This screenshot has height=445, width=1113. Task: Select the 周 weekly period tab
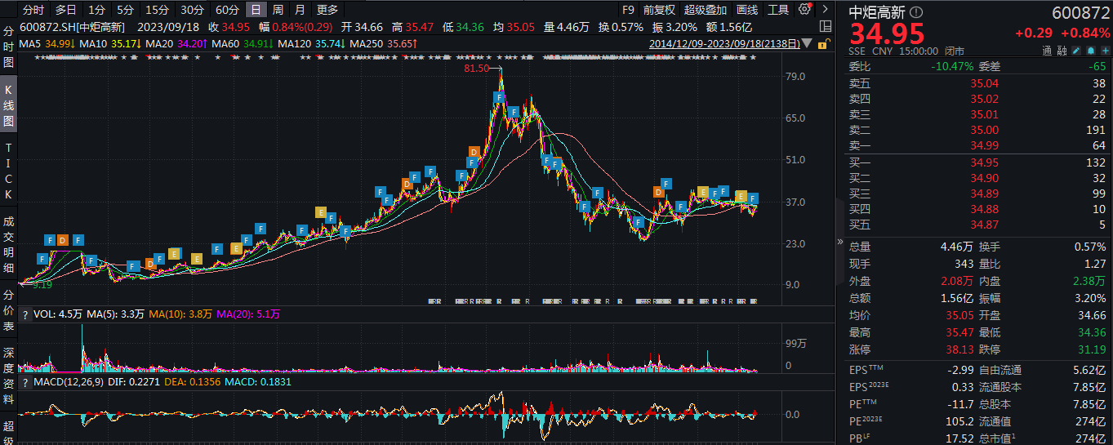(x=278, y=10)
